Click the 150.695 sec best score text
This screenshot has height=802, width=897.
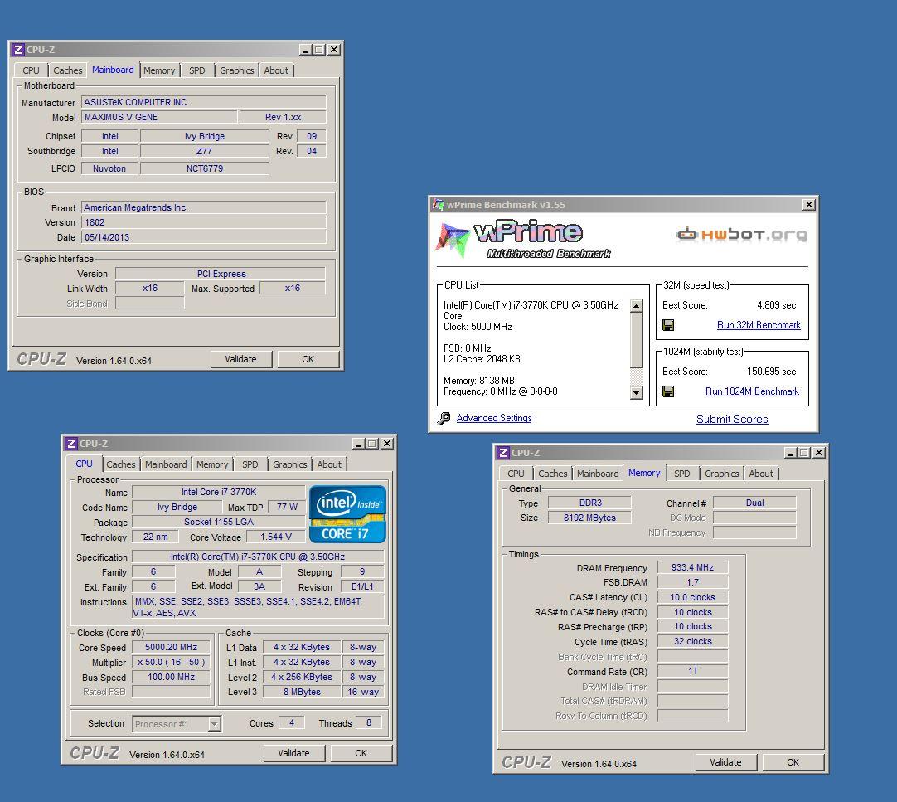pos(771,372)
